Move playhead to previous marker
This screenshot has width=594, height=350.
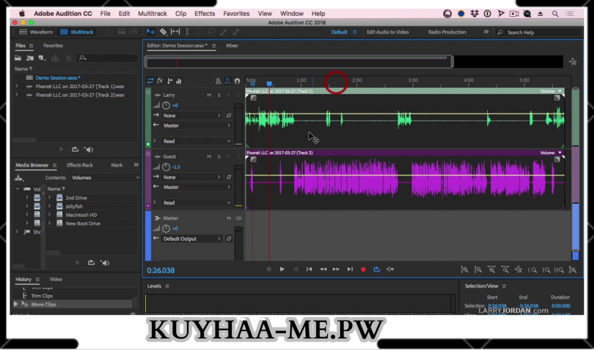pyautogui.click(x=309, y=269)
